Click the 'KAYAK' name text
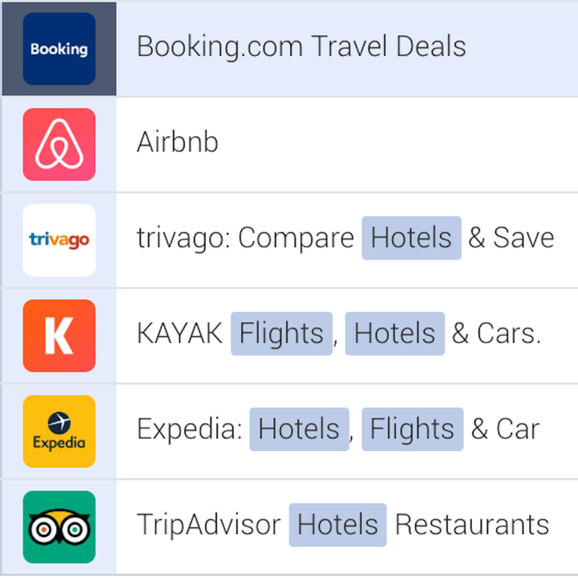Screen dimensions: 578x578 pos(180,333)
